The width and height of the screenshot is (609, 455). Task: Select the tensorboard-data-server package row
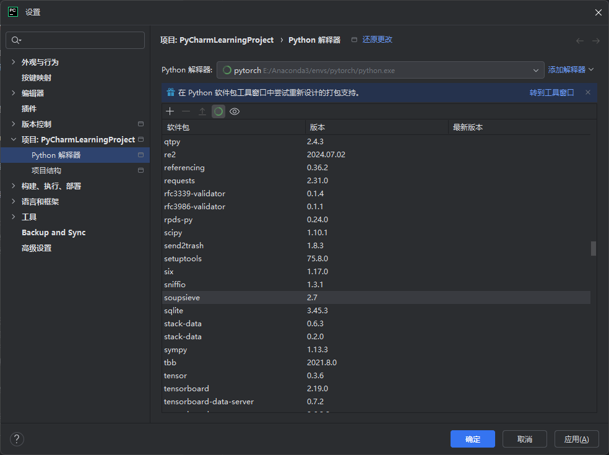click(376, 402)
